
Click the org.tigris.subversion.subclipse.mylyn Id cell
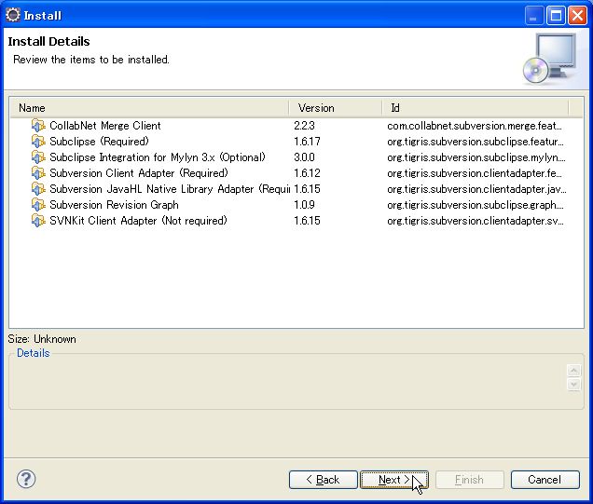click(476, 157)
